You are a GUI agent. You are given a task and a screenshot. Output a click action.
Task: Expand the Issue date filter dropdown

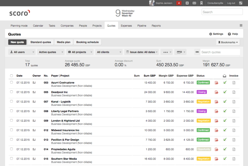[141, 52]
